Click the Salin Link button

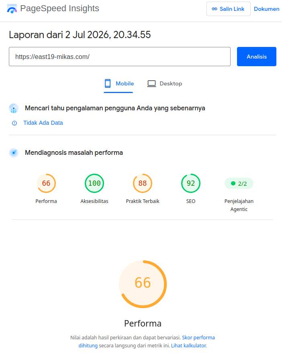(228, 9)
